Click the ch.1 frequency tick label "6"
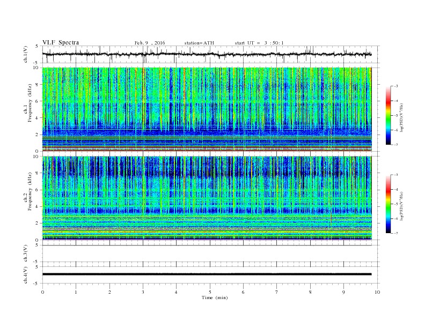 tap(37, 101)
